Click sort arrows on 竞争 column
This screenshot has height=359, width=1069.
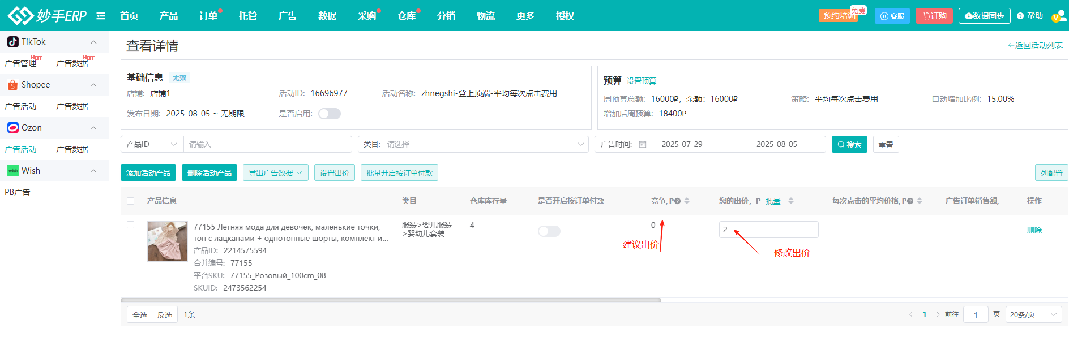coord(687,201)
